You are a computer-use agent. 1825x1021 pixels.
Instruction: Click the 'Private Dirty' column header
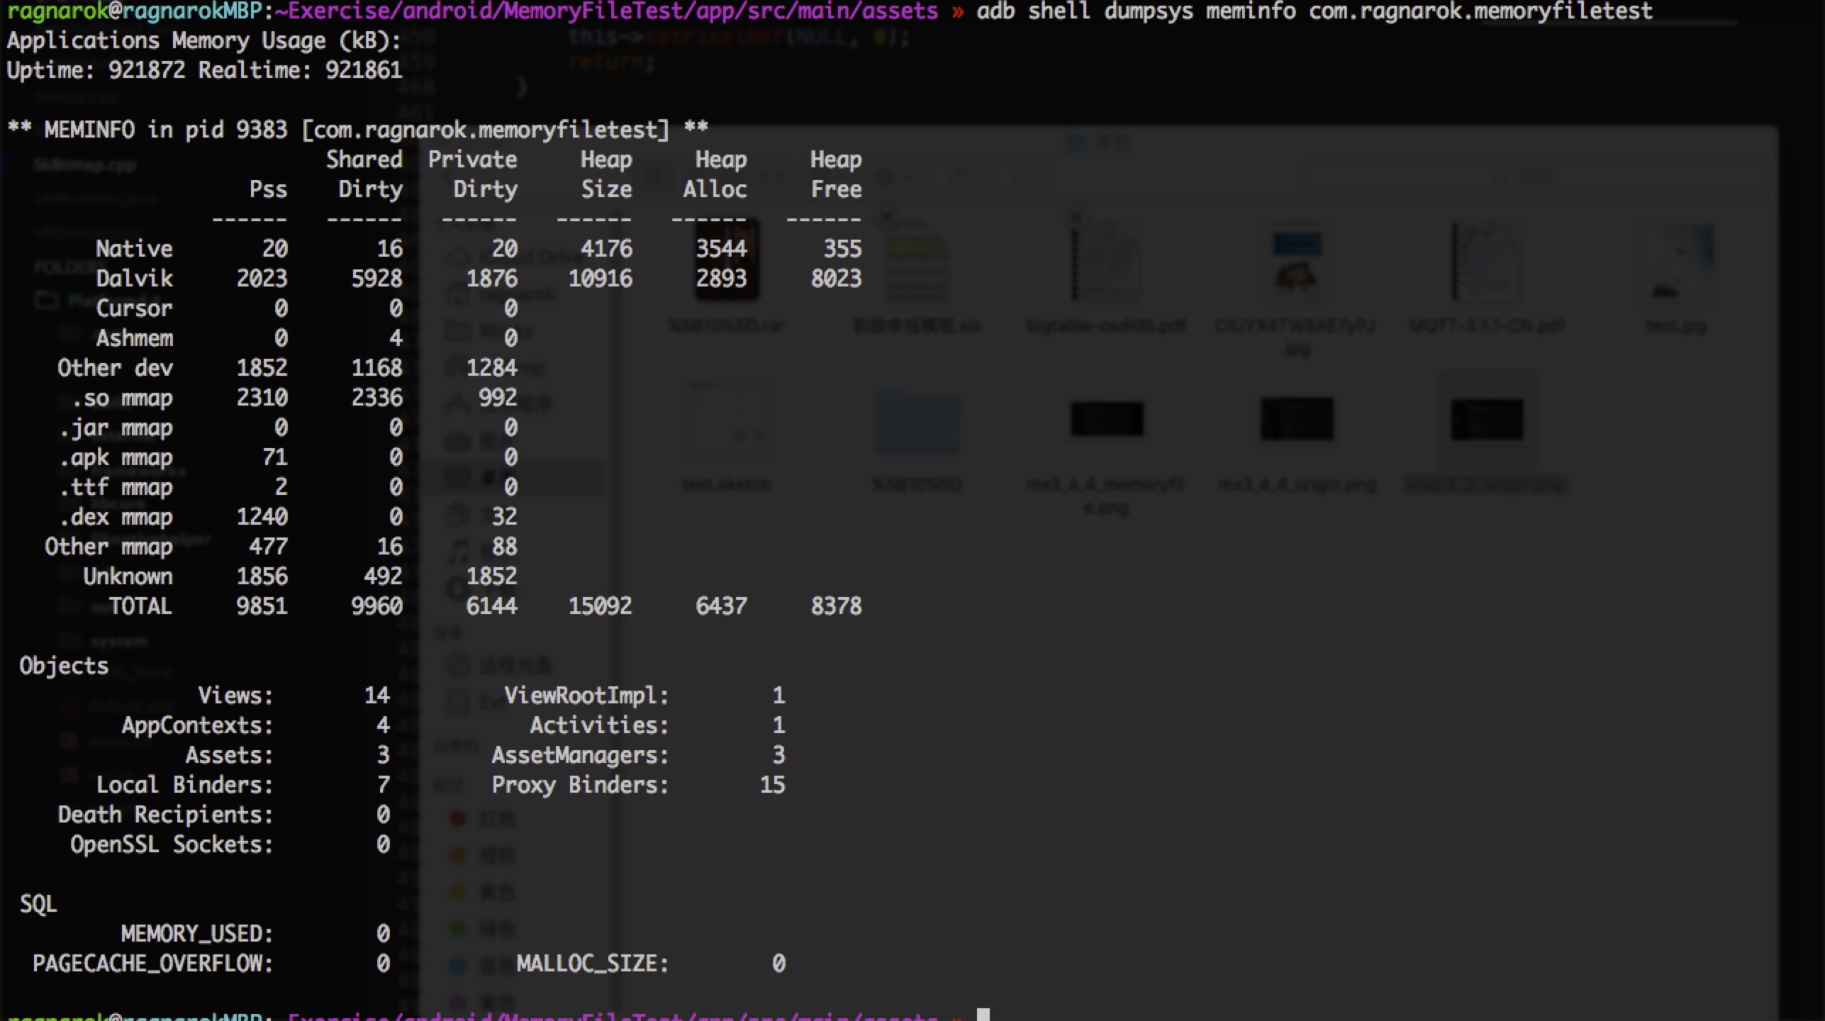pyautogui.click(x=473, y=174)
